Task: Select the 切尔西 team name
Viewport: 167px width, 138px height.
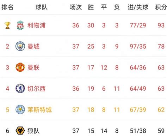Action: click(36, 89)
